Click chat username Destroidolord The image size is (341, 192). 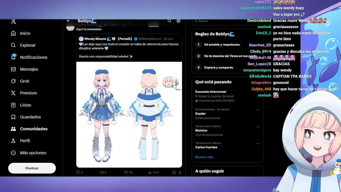(x=259, y=21)
